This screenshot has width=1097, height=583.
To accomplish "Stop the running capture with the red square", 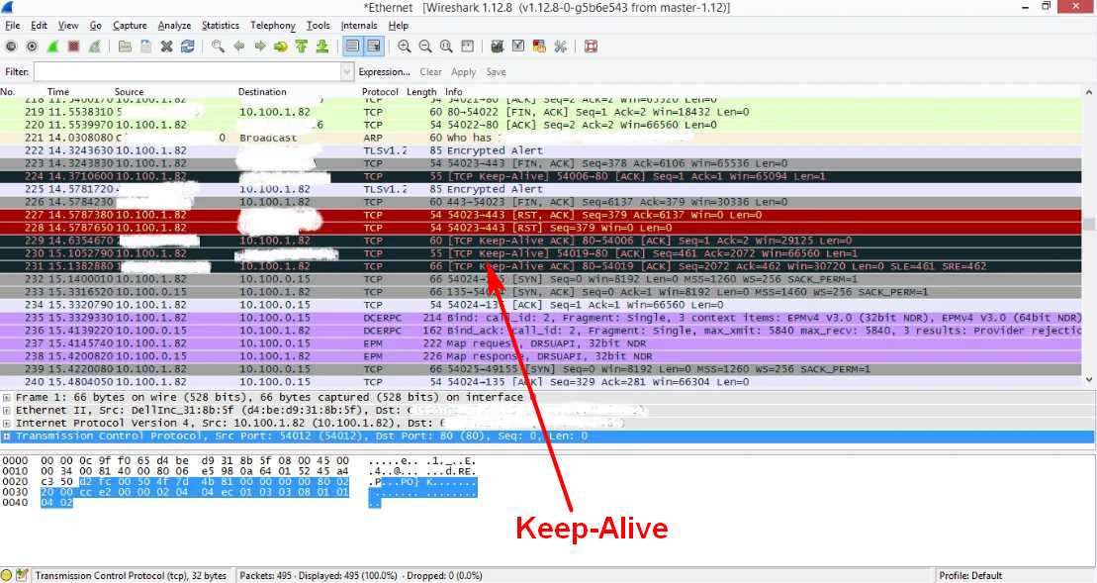I will coord(72,47).
